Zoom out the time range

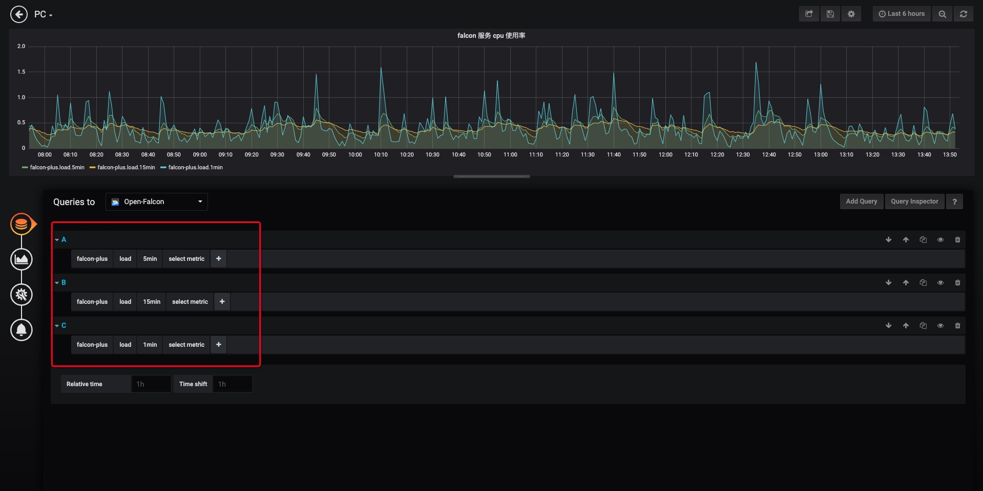942,14
